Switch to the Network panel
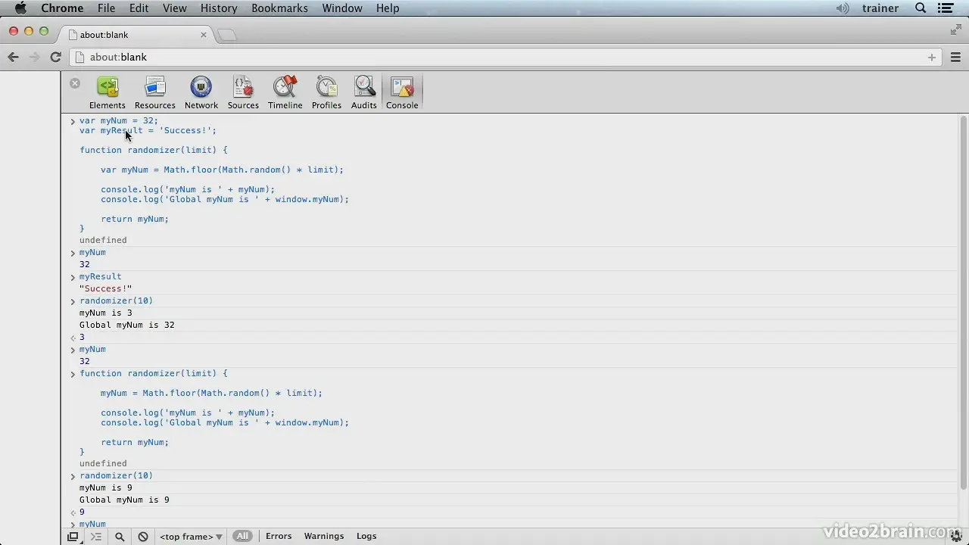 [201, 93]
